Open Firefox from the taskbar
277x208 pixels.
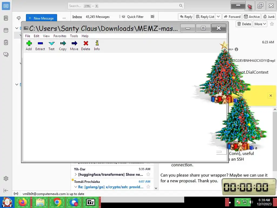click(x=23, y=202)
